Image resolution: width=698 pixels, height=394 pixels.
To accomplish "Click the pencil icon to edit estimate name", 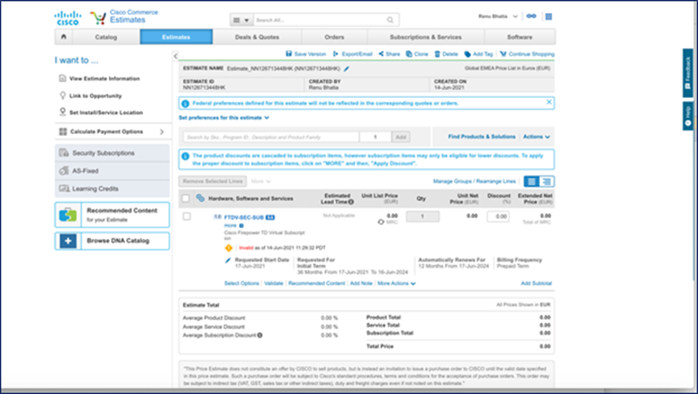I will pyautogui.click(x=346, y=69).
